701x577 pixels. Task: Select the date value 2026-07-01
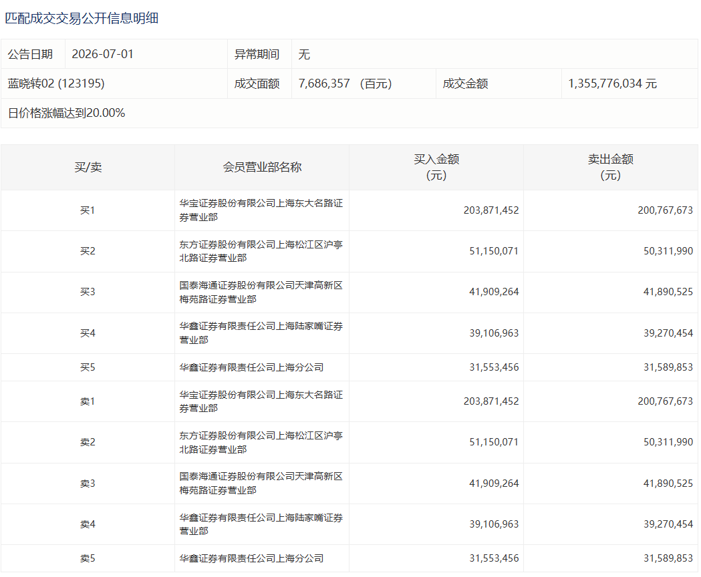(102, 54)
